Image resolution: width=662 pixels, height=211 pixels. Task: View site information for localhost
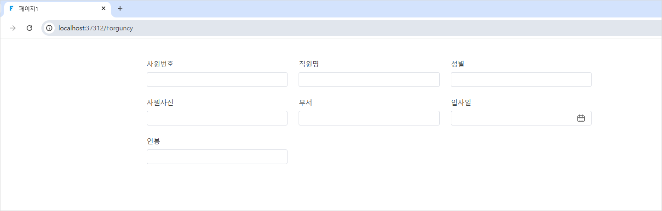tap(49, 28)
